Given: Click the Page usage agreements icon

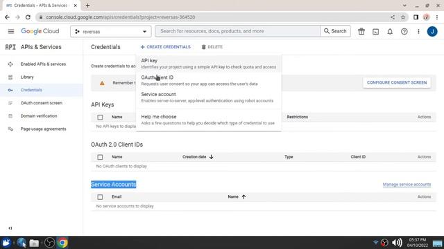Looking at the screenshot, I should pyautogui.click(x=10, y=129).
